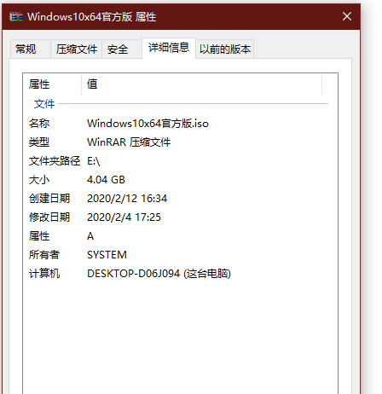Image resolution: width=382 pixels, height=394 pixels.
Task: Select the 文件夹路径 label
Action: pos(55,161)
